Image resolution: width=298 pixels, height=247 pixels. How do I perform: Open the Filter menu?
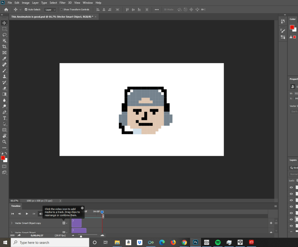coord(62,3)
